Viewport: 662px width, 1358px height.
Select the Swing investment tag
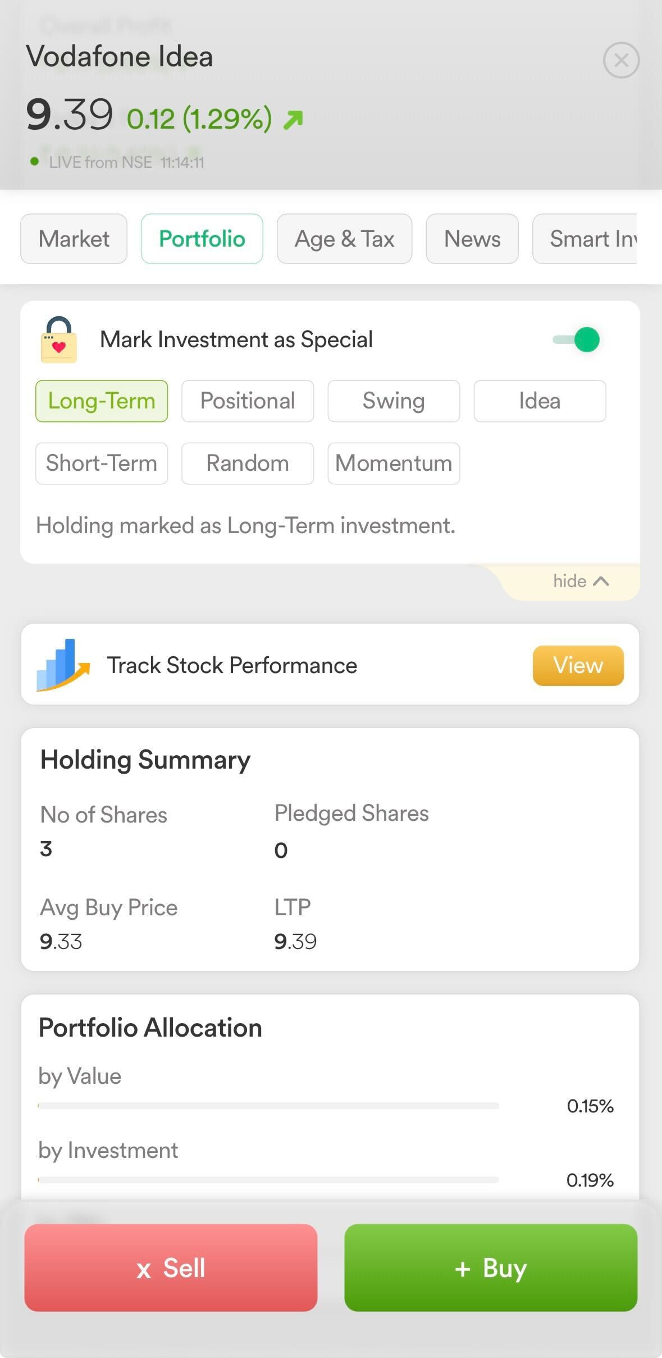[394, 401]
